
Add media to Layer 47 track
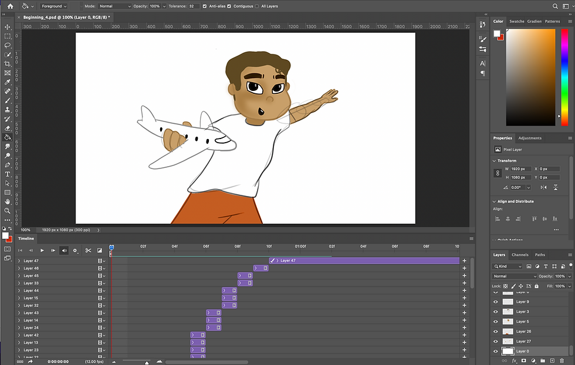click(x=464, y=261)
